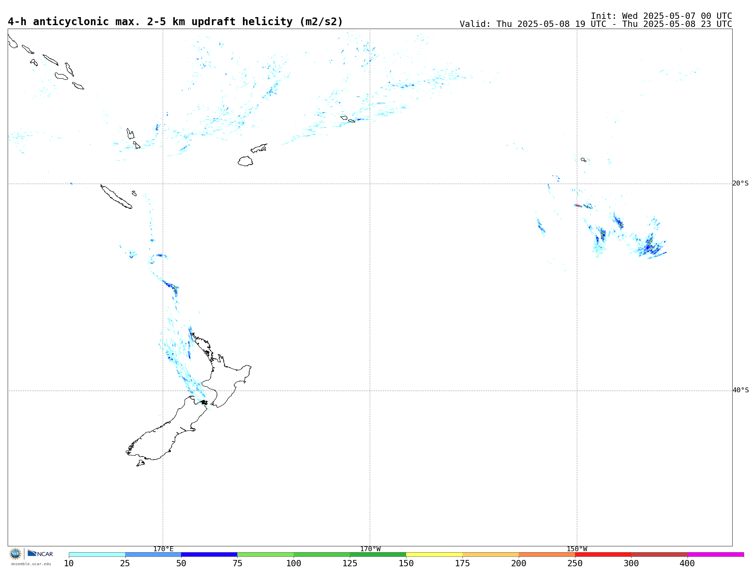Click the NSF logo icon

coord(15,554)
